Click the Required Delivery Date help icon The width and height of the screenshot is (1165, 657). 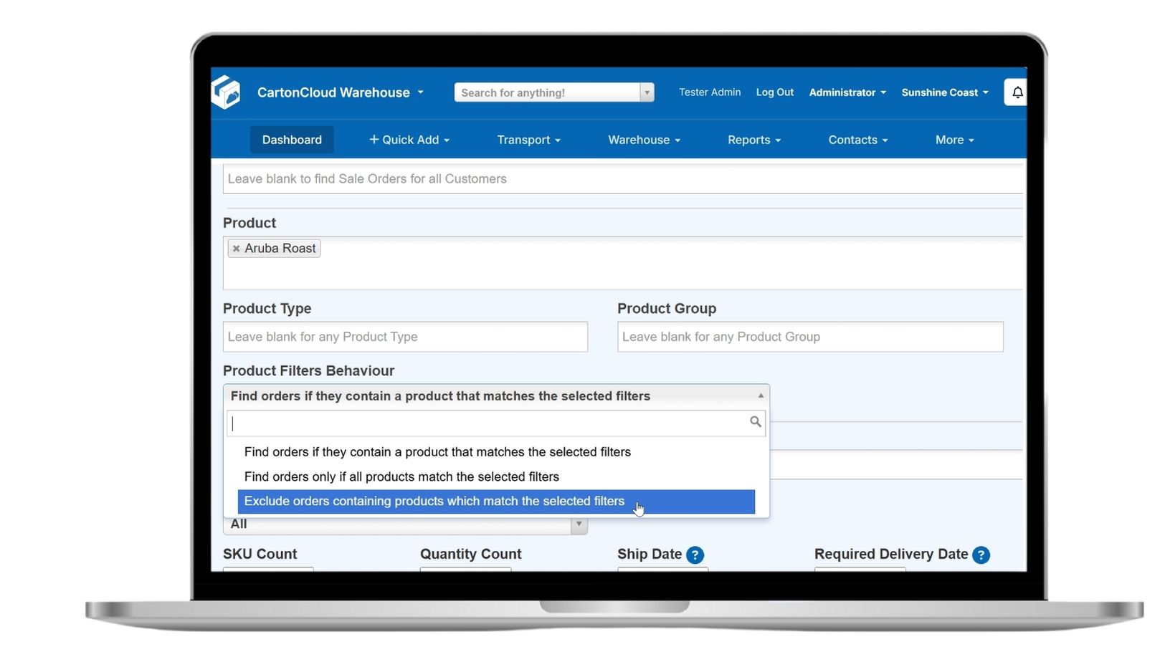click(981, 555)
